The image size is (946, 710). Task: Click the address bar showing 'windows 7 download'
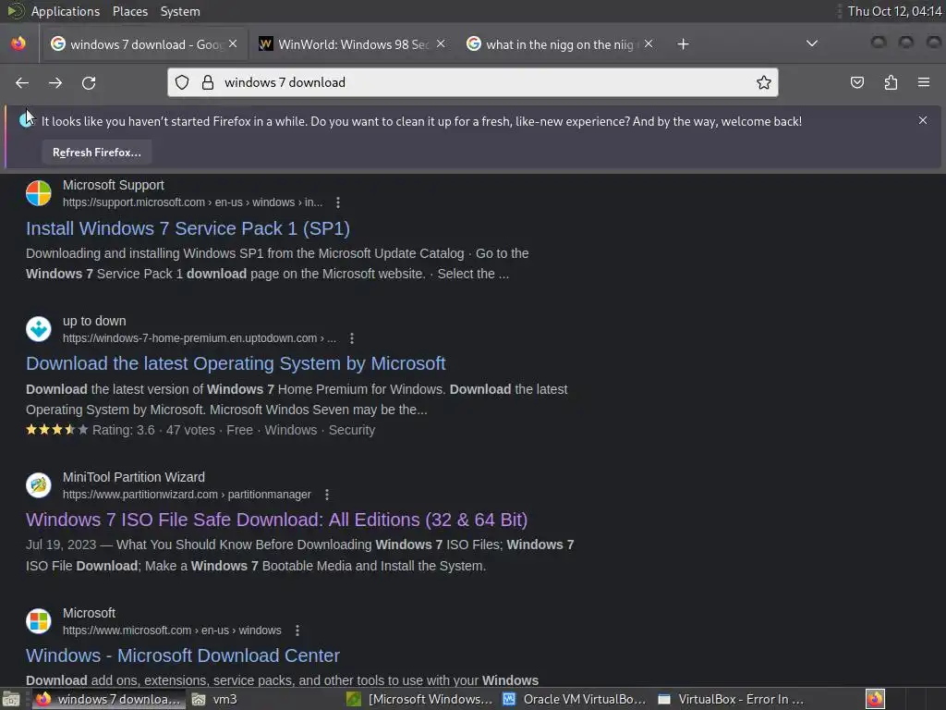(472, 82)
